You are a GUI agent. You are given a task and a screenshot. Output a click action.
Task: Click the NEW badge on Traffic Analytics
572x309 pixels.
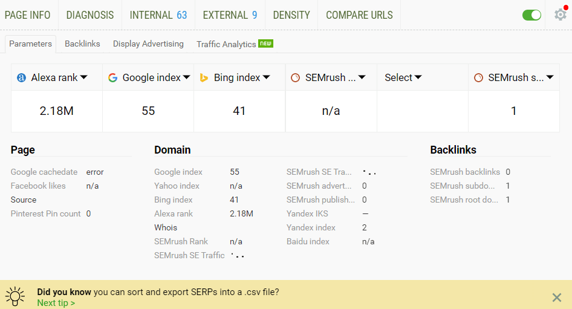coord(265,44)
